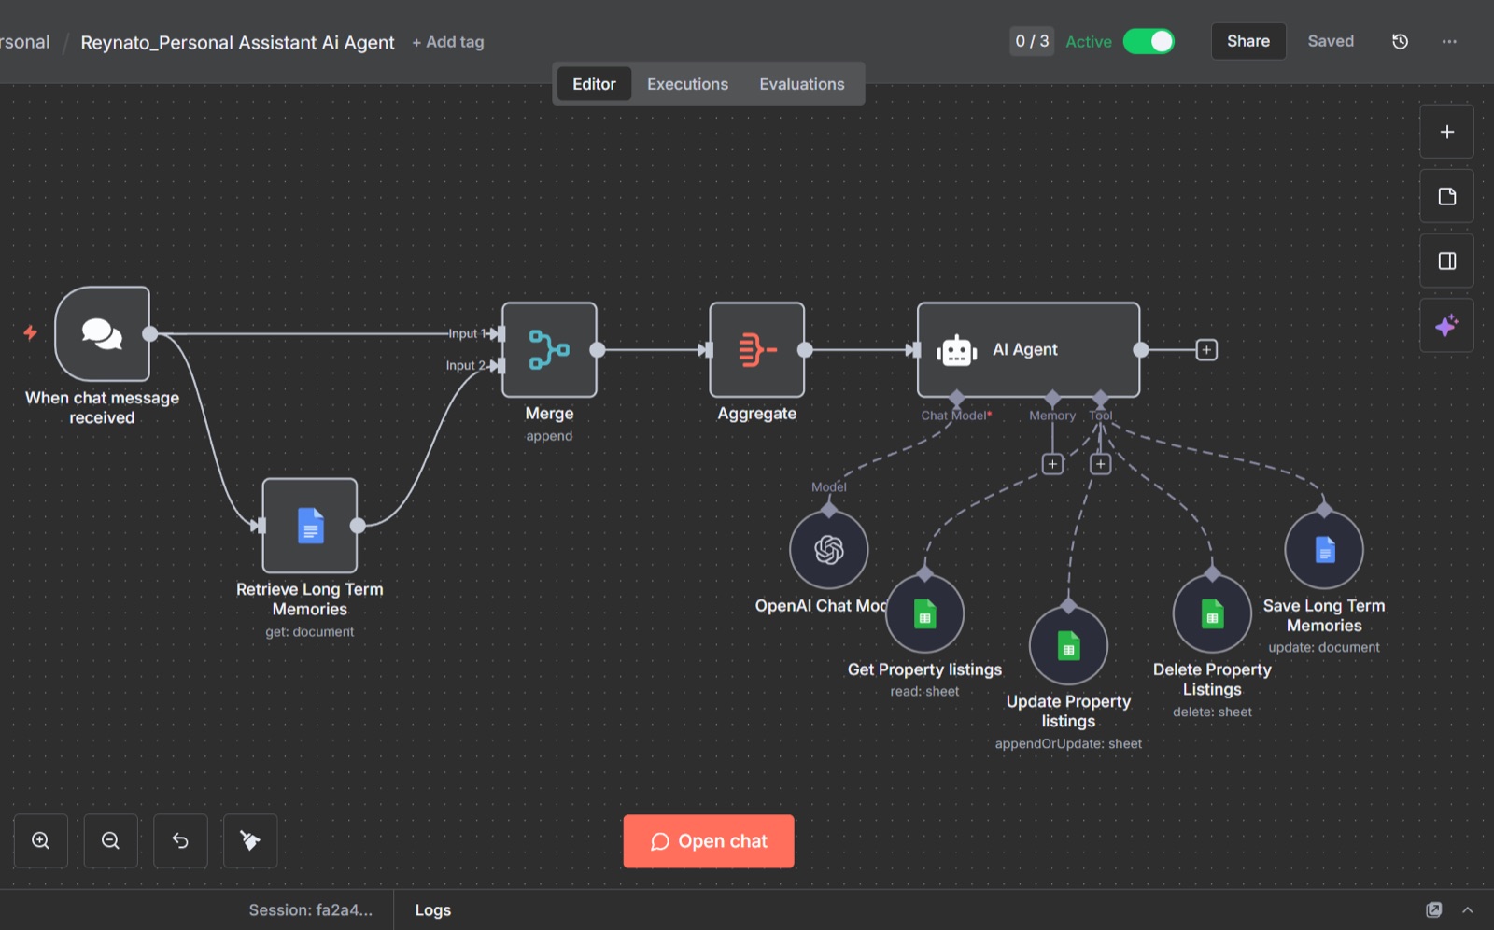Viewport: 1494px width, 930px height.
Task: Click the Share button
Action: click(x=1248, y=41)
